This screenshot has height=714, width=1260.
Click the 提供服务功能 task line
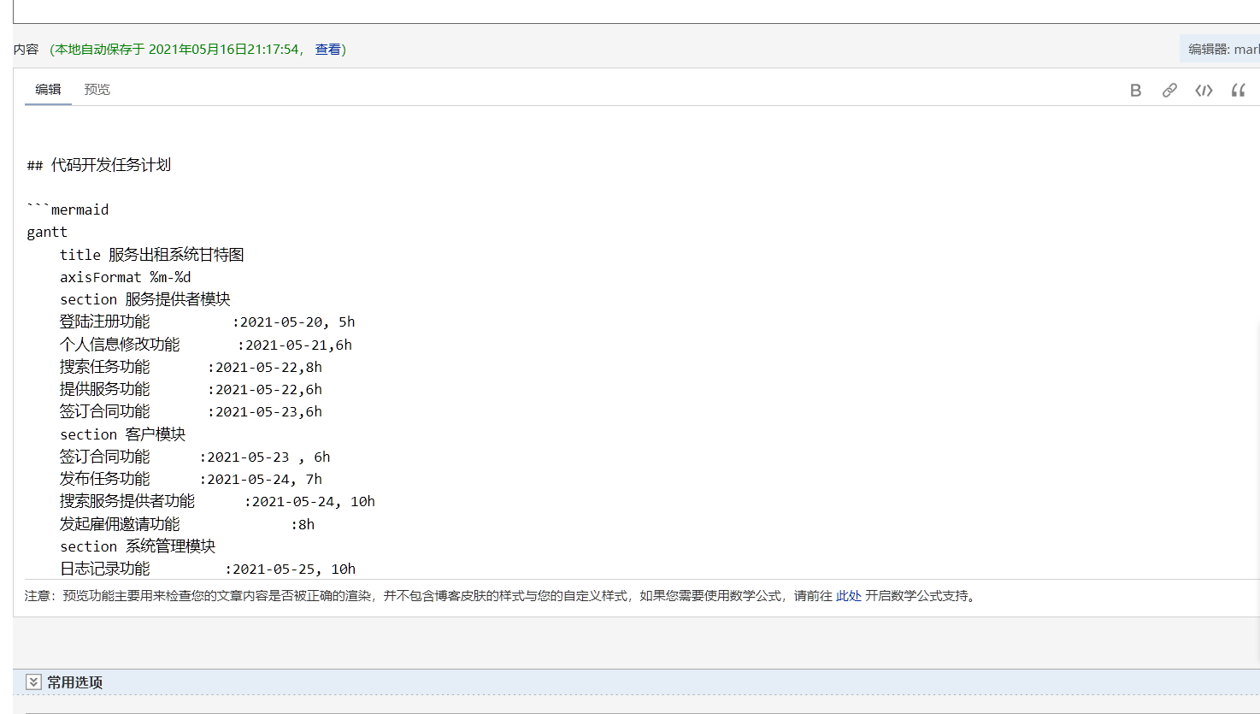tap(191, 389)
